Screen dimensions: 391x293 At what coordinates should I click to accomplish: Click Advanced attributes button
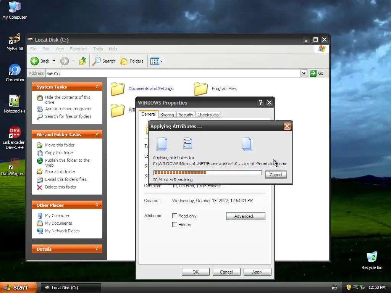[x=246, y=216]
